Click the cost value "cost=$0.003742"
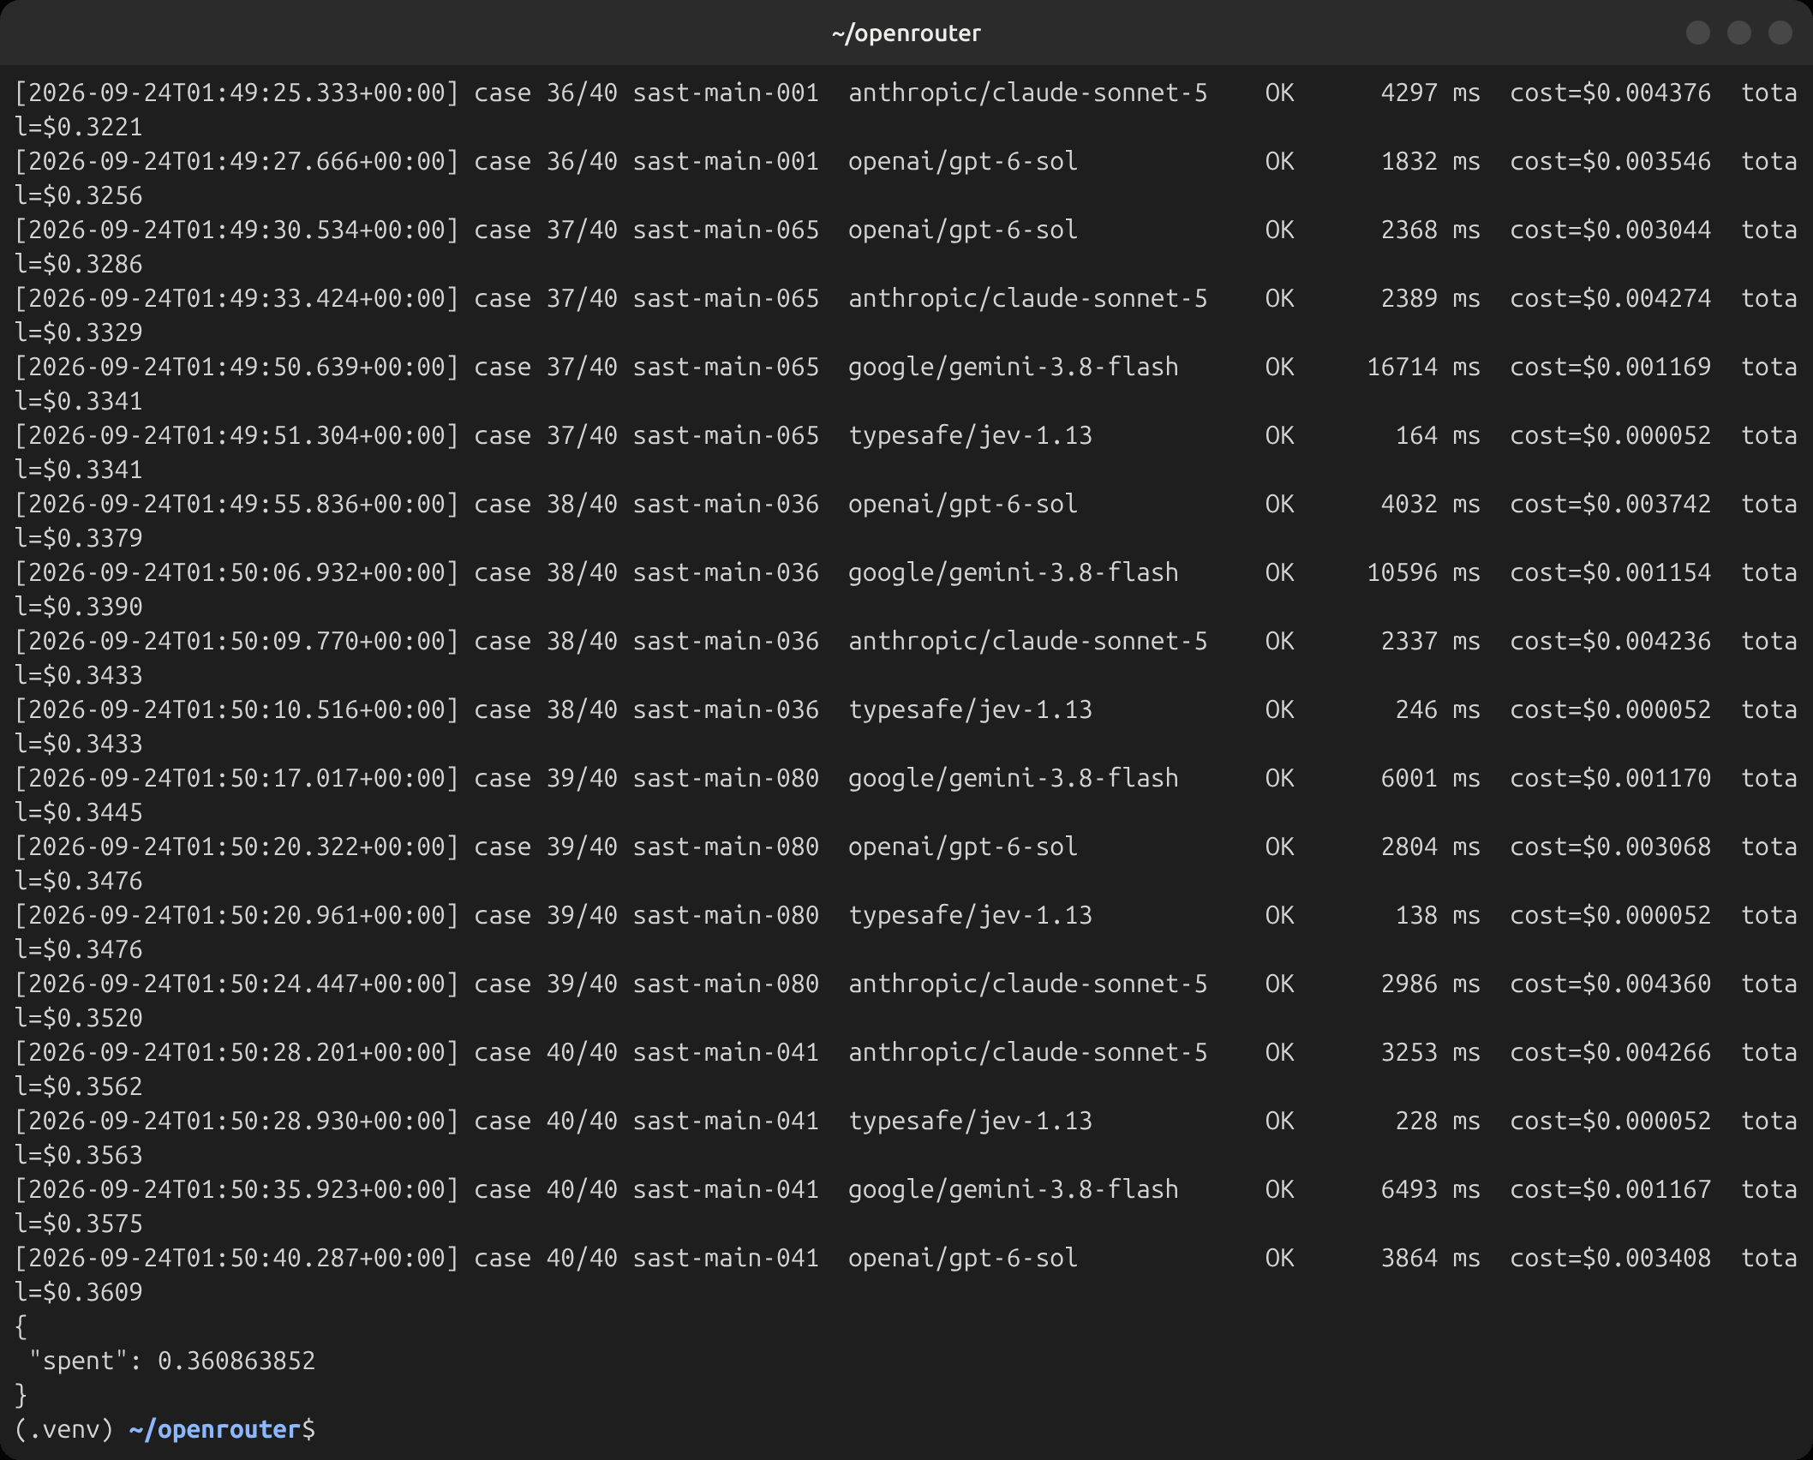 (x=1610, y=504)
